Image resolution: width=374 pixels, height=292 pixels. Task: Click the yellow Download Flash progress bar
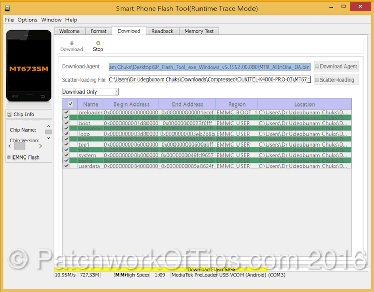pos(161,269)
